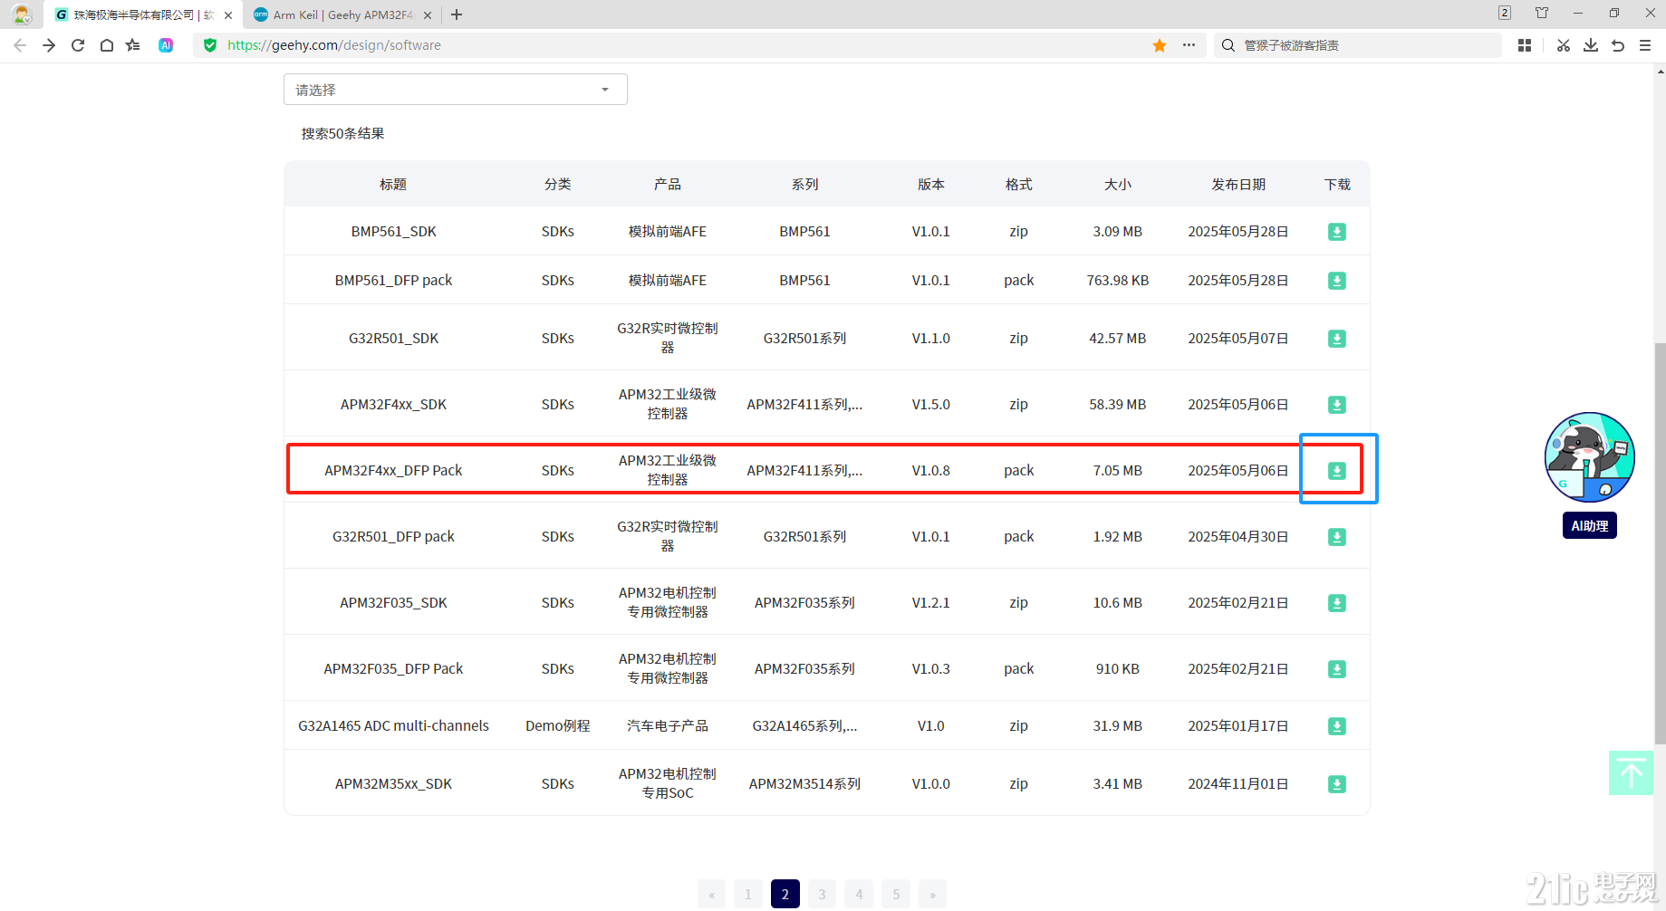Open the tab count indicator
Viewport: 1666px width, 911px height.
coord(1505,13)
